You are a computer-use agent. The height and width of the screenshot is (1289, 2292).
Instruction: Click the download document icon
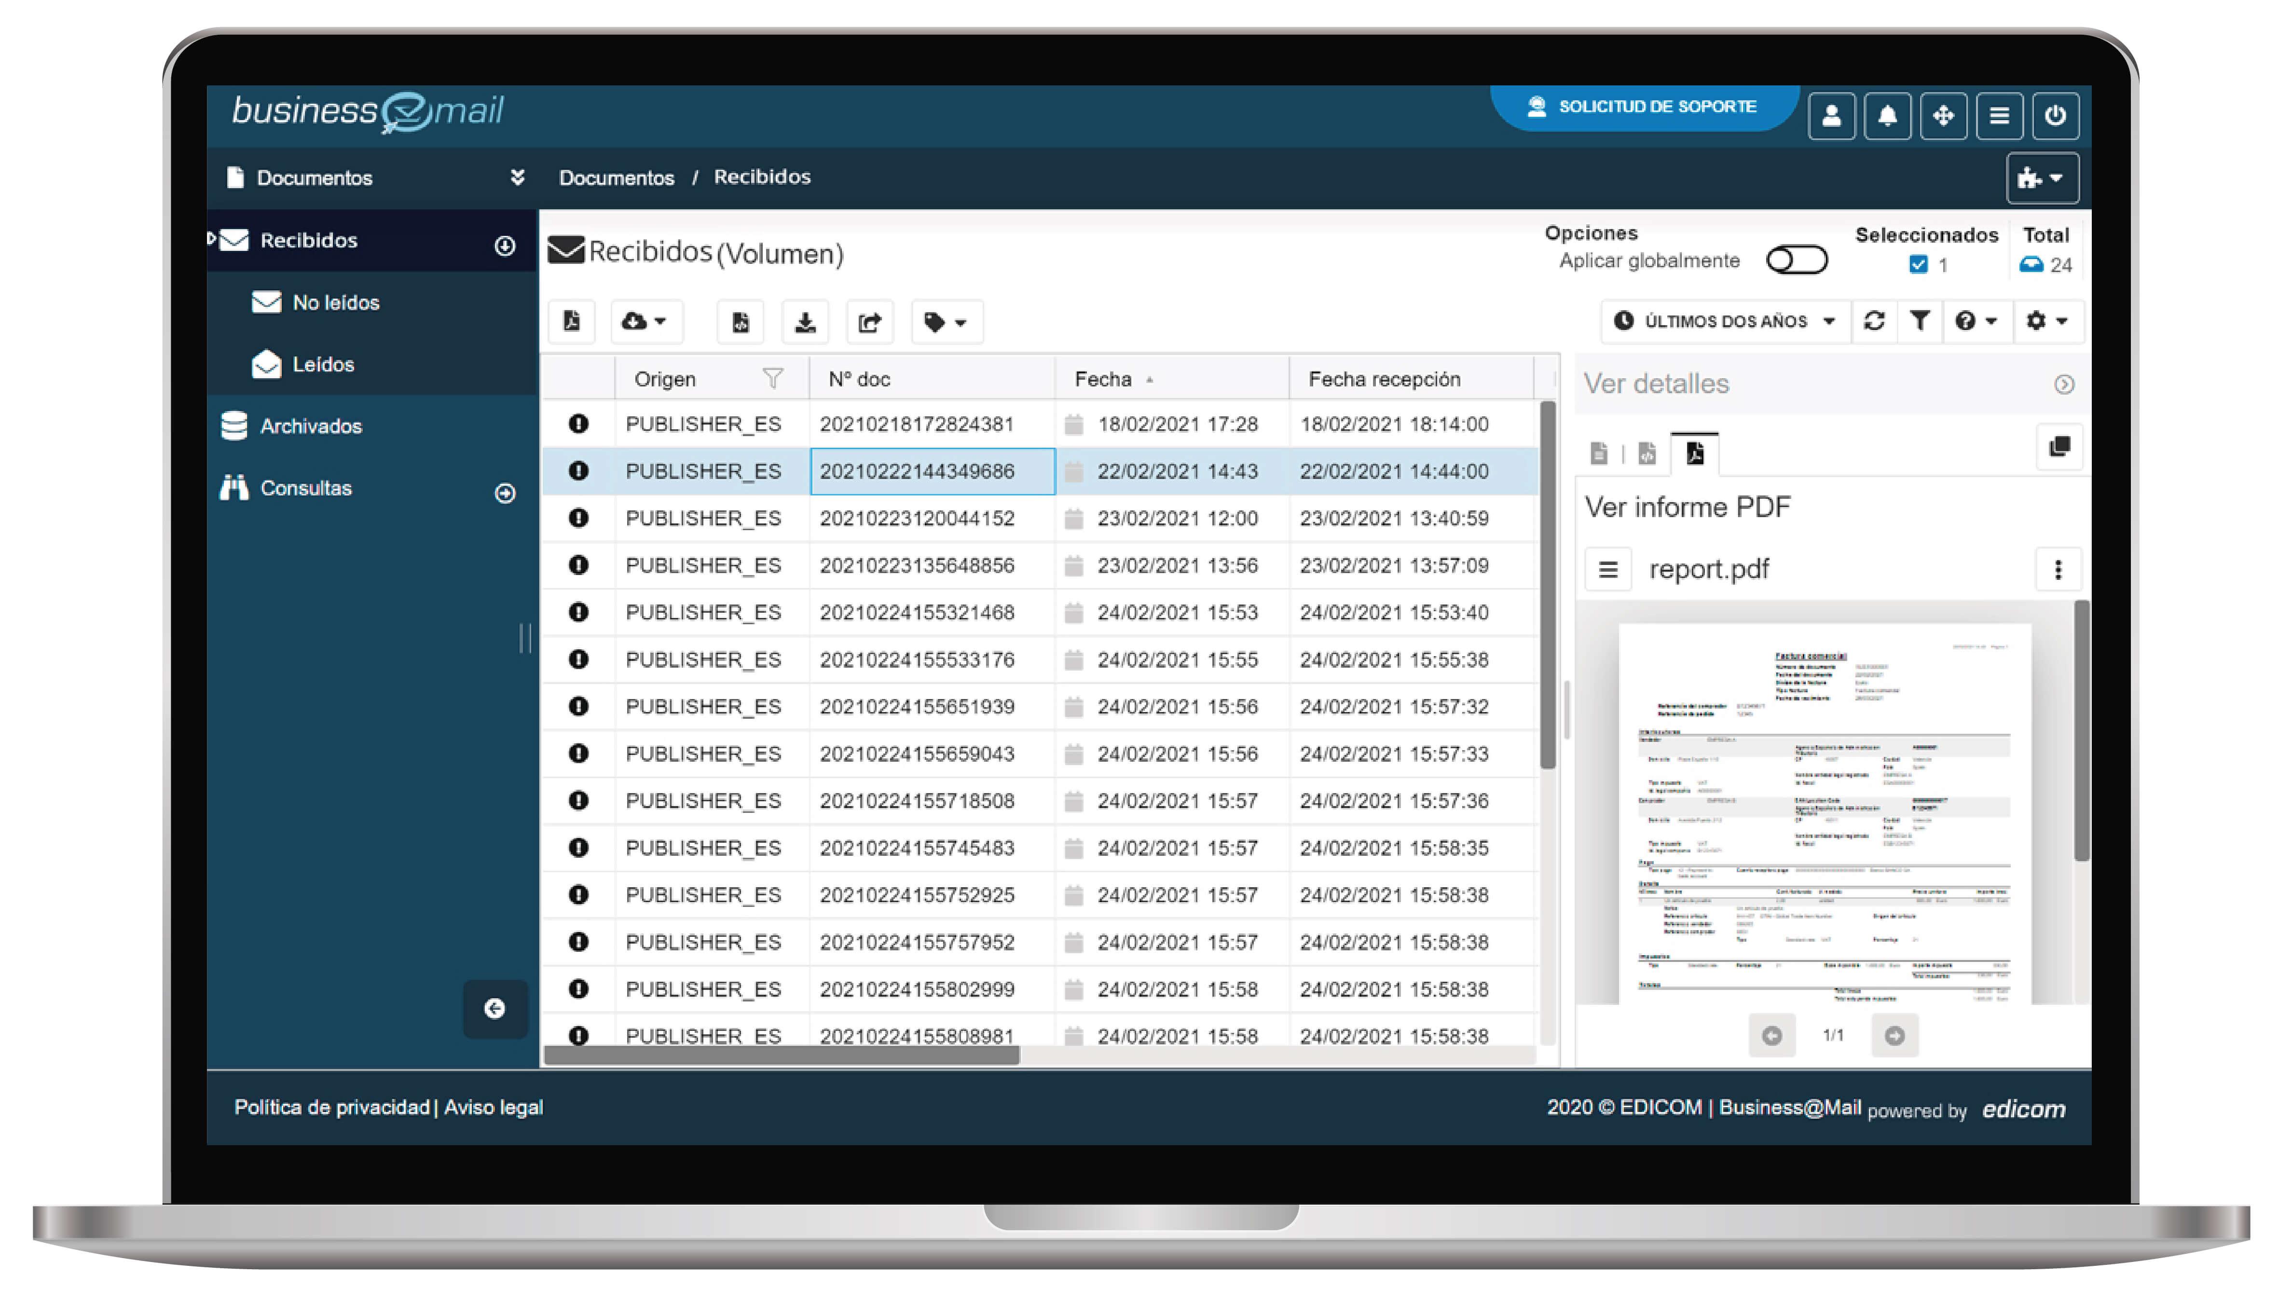click(804, 322)
